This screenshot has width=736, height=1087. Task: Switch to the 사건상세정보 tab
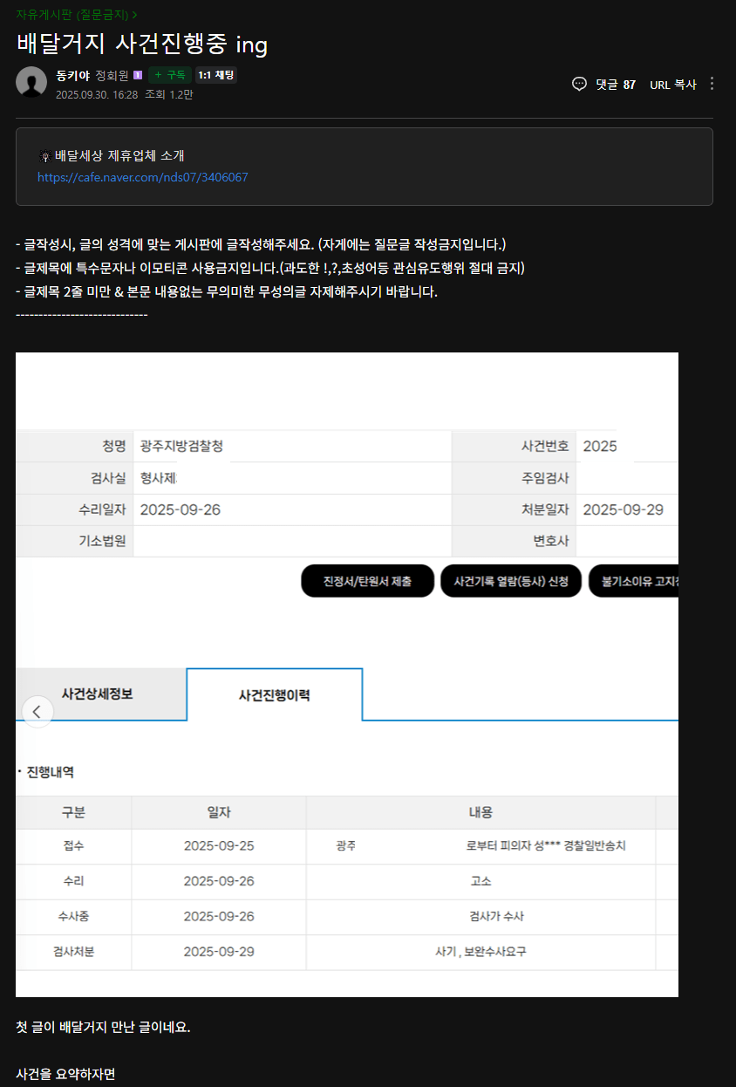[100, 694]
